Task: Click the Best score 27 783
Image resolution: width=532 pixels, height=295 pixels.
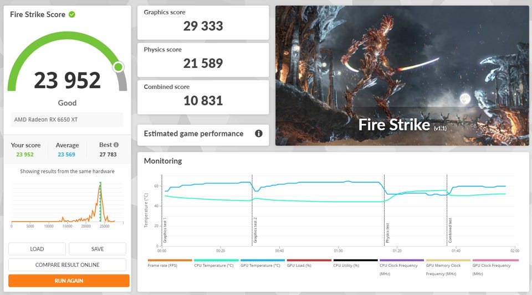Action: click(108, 155)
